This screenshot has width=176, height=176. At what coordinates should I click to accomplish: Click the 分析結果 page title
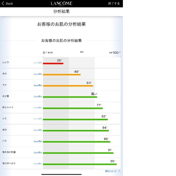pos(61,12)
